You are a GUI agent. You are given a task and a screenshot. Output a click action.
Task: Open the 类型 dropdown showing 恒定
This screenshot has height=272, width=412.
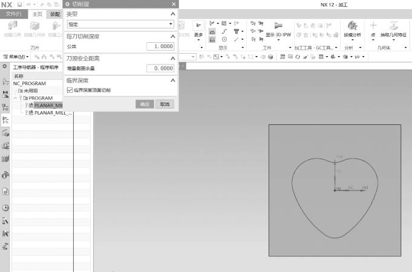click(120, 24)
